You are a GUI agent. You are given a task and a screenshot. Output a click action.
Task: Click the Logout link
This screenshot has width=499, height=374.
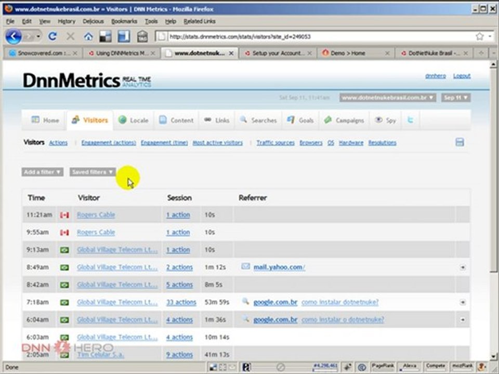tap(462, 76)
